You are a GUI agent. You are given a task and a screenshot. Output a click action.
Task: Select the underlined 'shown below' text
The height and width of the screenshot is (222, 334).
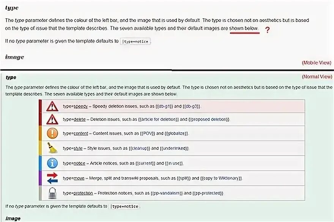(x=244, y=29)
